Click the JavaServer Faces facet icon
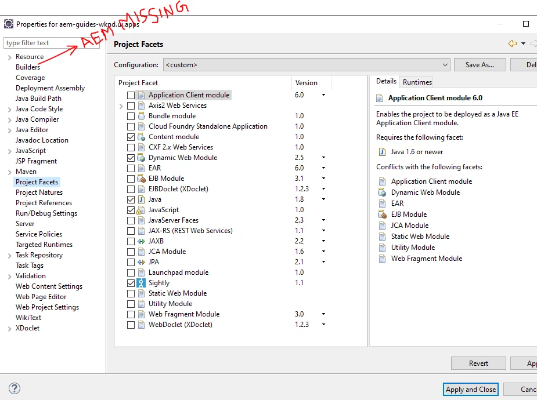Viewport: 537px width, 400px height. [x=141, y=220]
